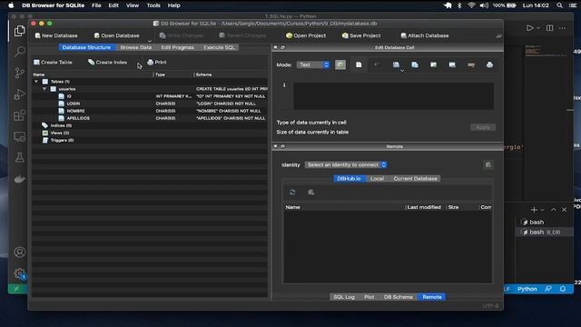Click the Type column header

click(173, 74)
